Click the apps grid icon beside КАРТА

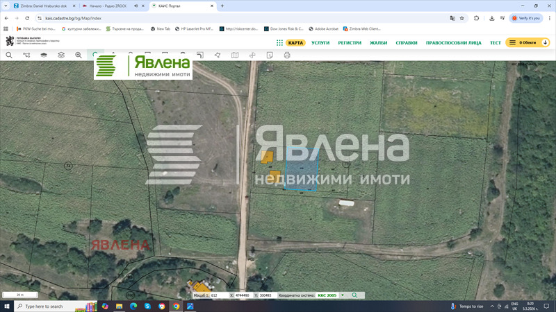point(279,42)
